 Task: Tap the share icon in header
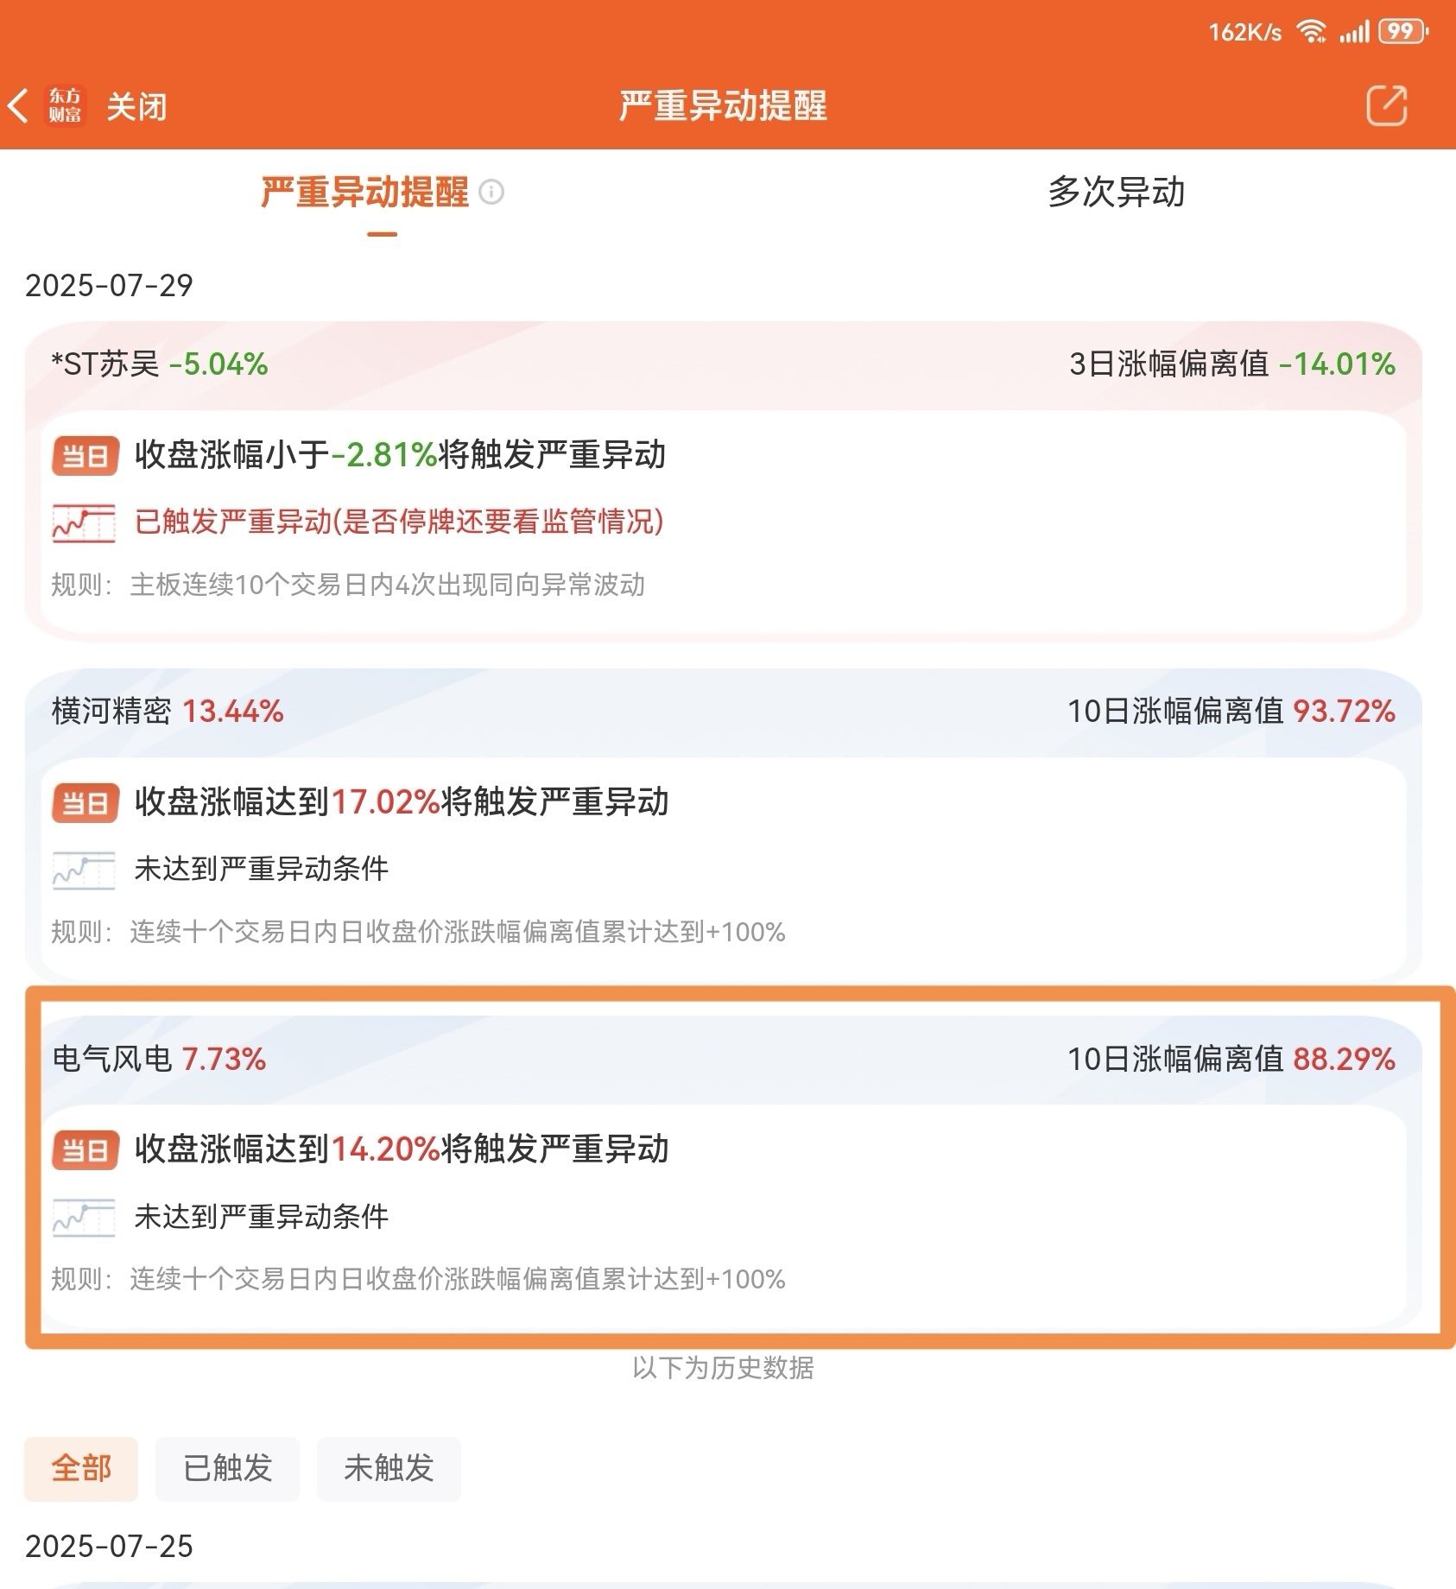coord(1386,105)
